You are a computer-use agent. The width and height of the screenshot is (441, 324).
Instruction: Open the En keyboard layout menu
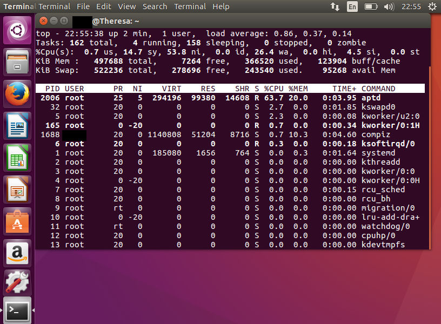pyautogui.click(x=351, y=6)
